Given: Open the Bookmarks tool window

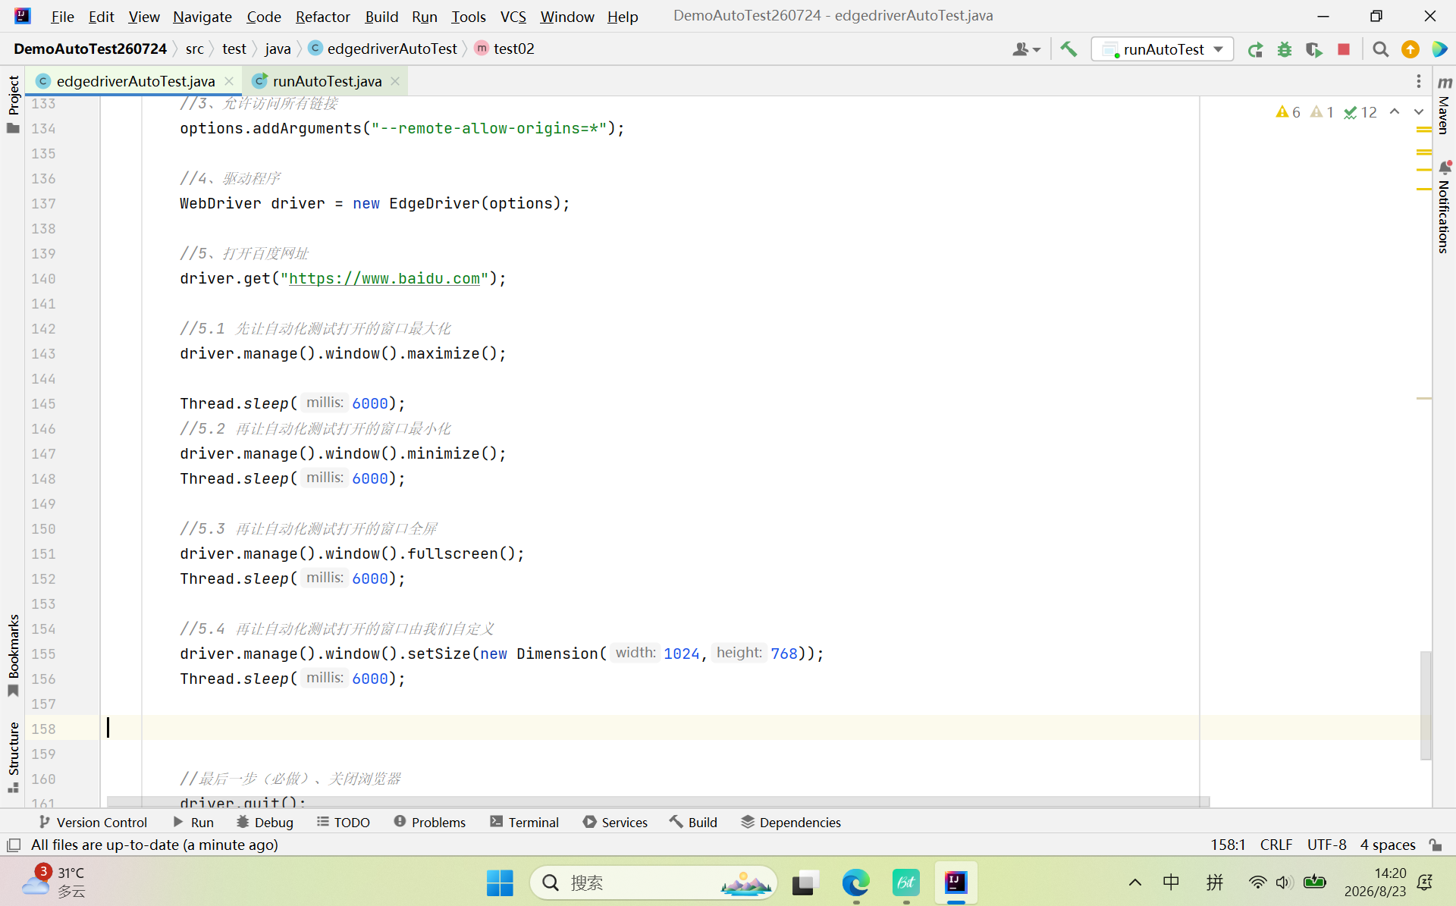Looking at the screenshot, I should (13, 656).
